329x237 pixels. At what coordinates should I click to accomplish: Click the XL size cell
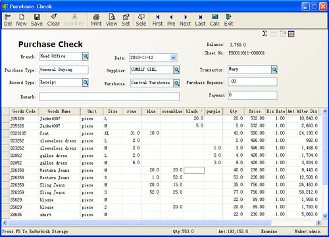(x=113, y=133)
